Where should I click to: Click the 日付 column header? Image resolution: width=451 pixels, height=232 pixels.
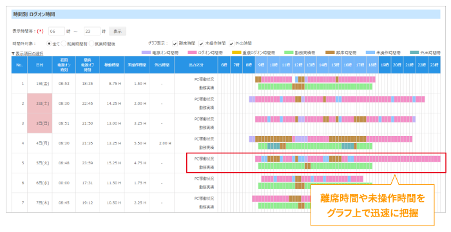[x=40, y=65]
